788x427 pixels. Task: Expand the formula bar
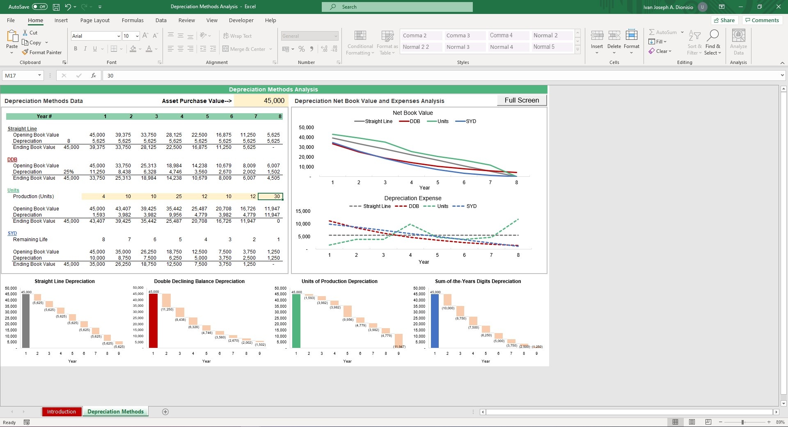point(782,75)
